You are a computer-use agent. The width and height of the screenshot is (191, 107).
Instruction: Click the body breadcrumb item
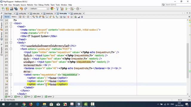tap(18, 97)
